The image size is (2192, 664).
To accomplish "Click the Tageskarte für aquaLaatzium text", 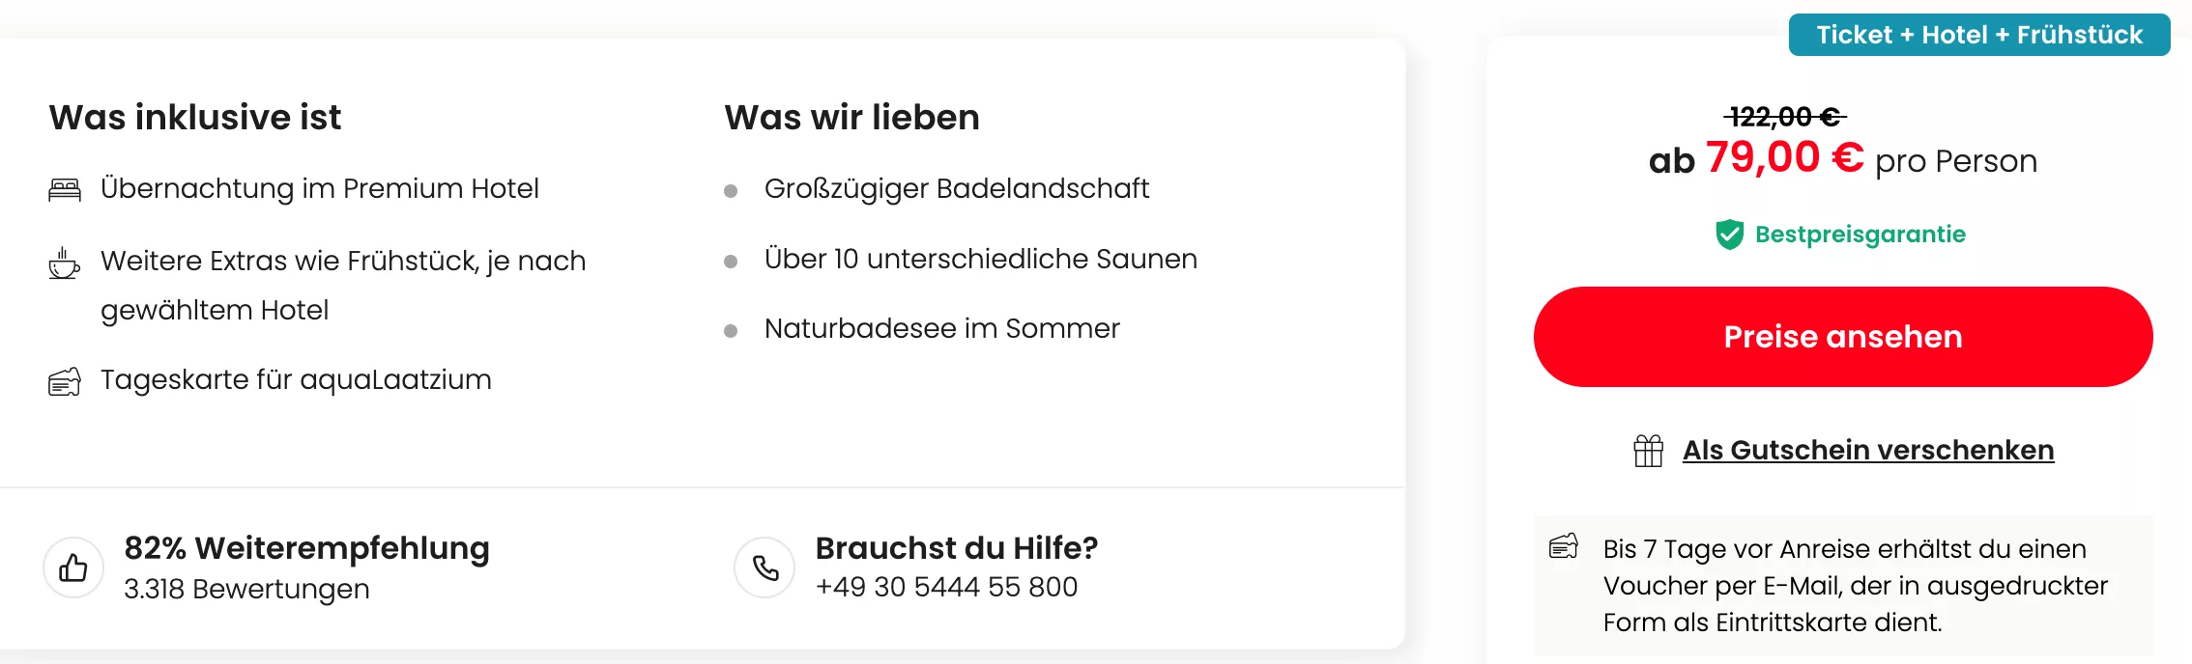I will pos(296,380).
